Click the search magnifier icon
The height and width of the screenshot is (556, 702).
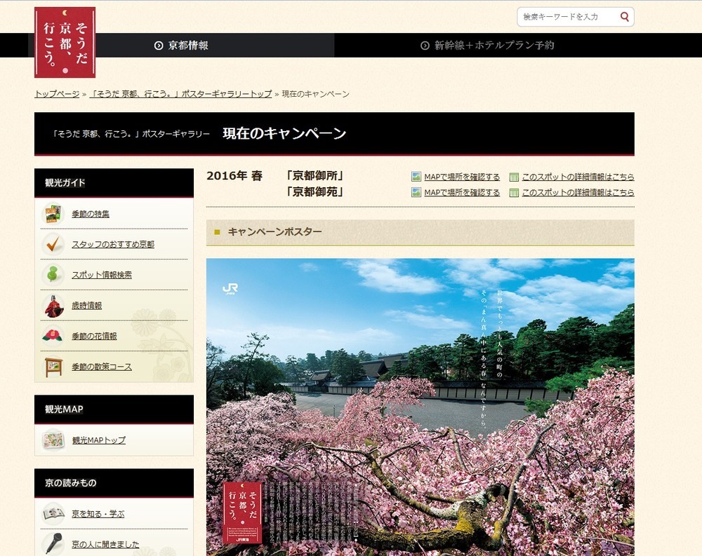pos(624,17)
